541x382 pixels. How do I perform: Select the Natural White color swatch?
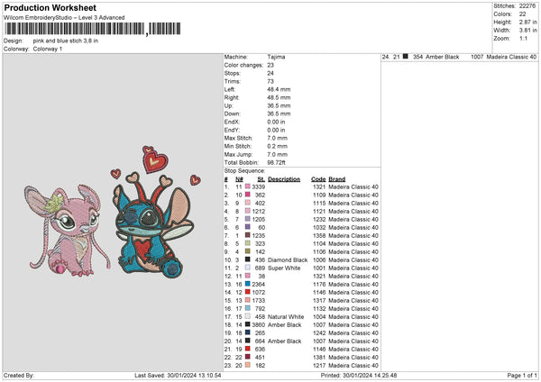[247, 316]
